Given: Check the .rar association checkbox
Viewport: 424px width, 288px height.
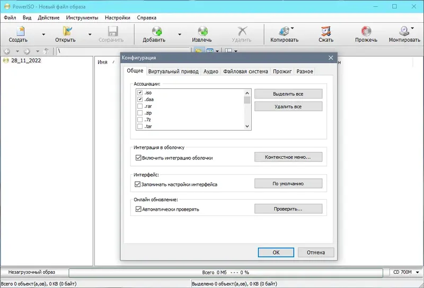Looking at the screenshot, I should point(140,106).
